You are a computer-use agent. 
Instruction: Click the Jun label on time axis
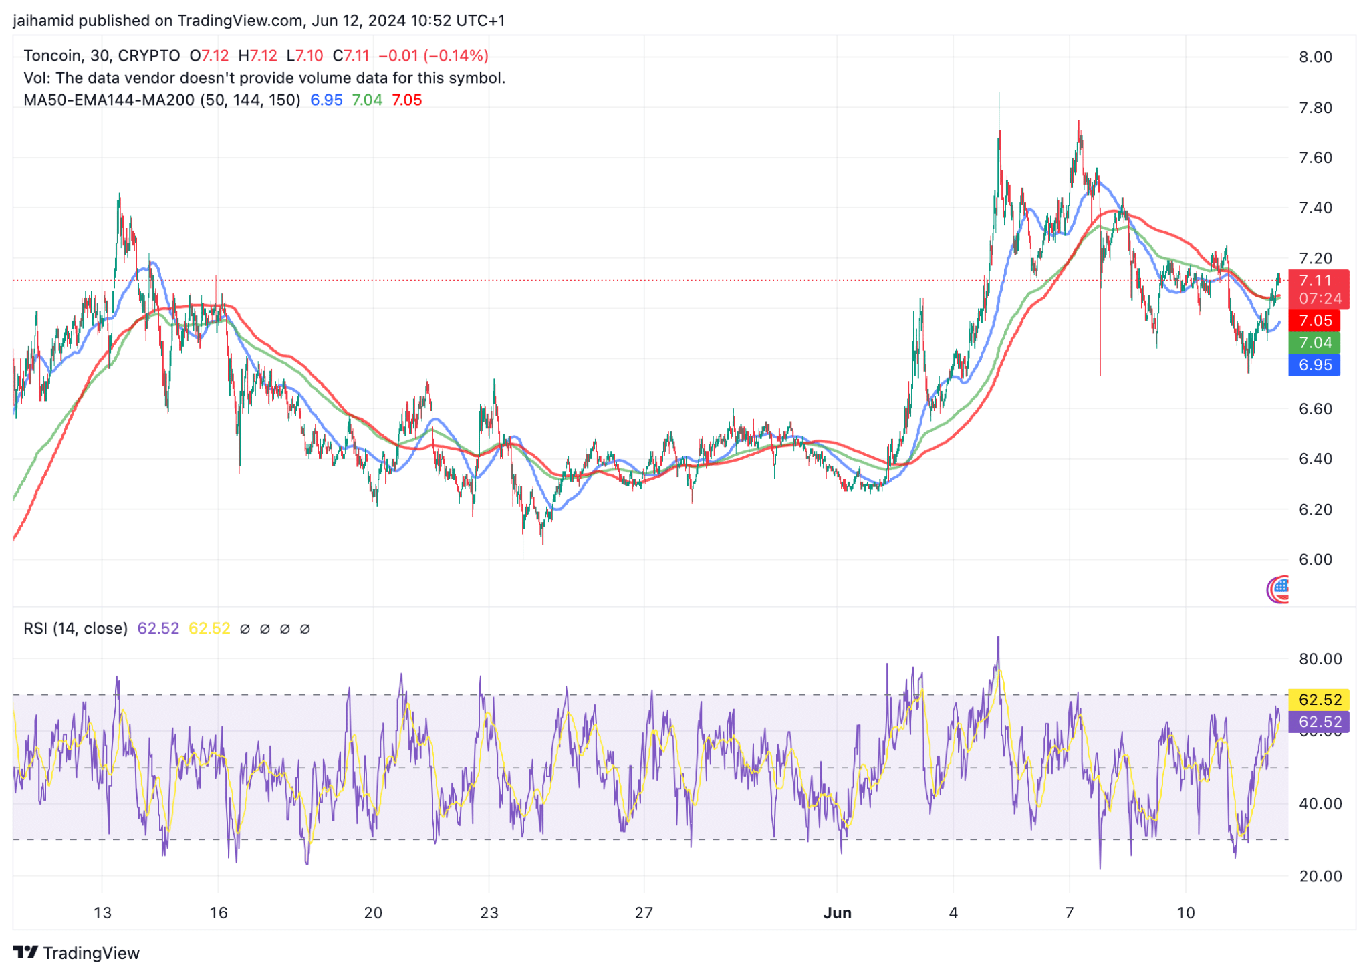click(x=837, y=913)
